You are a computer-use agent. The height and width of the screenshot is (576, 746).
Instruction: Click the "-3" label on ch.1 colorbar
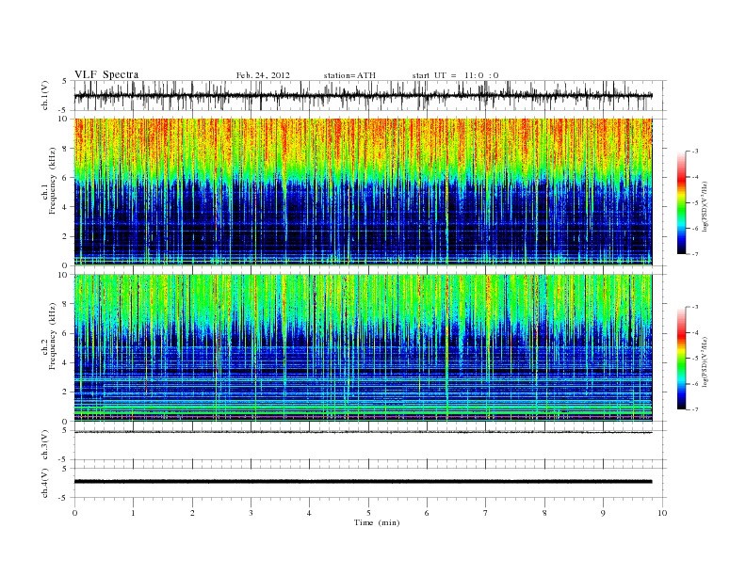pos(694,152)
